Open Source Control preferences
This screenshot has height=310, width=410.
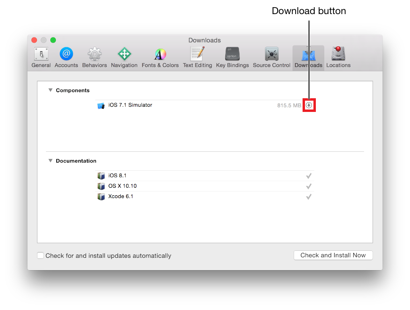point(272,57)
